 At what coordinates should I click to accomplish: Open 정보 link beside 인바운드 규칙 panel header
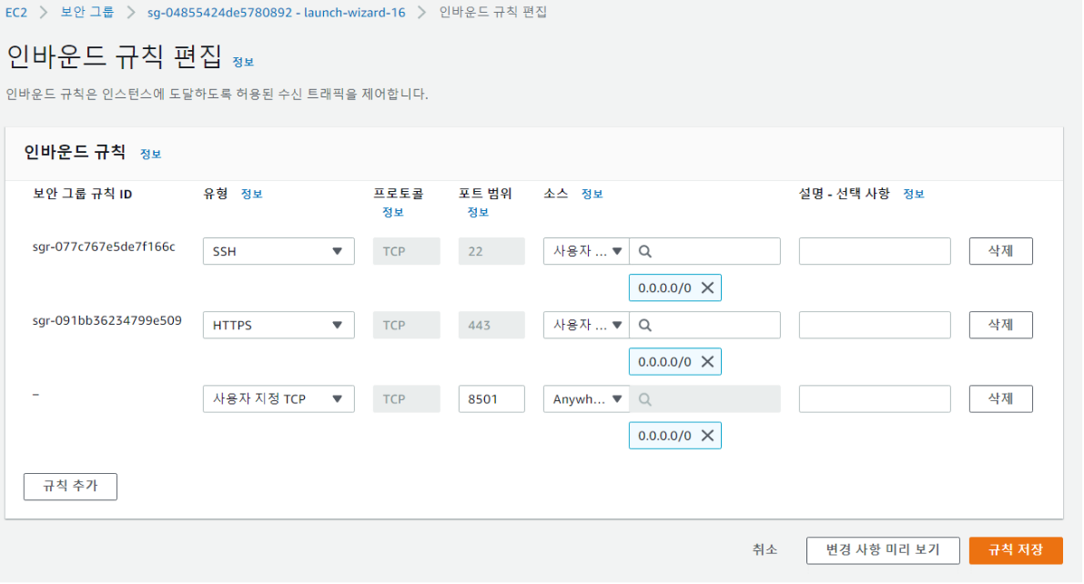151,154
